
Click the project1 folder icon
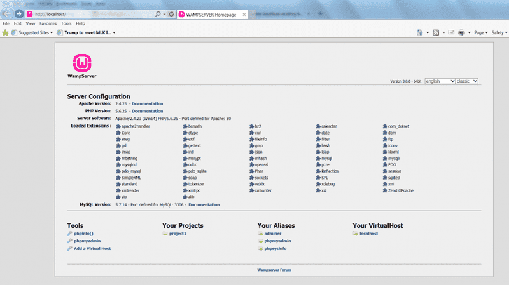(165, 234)
